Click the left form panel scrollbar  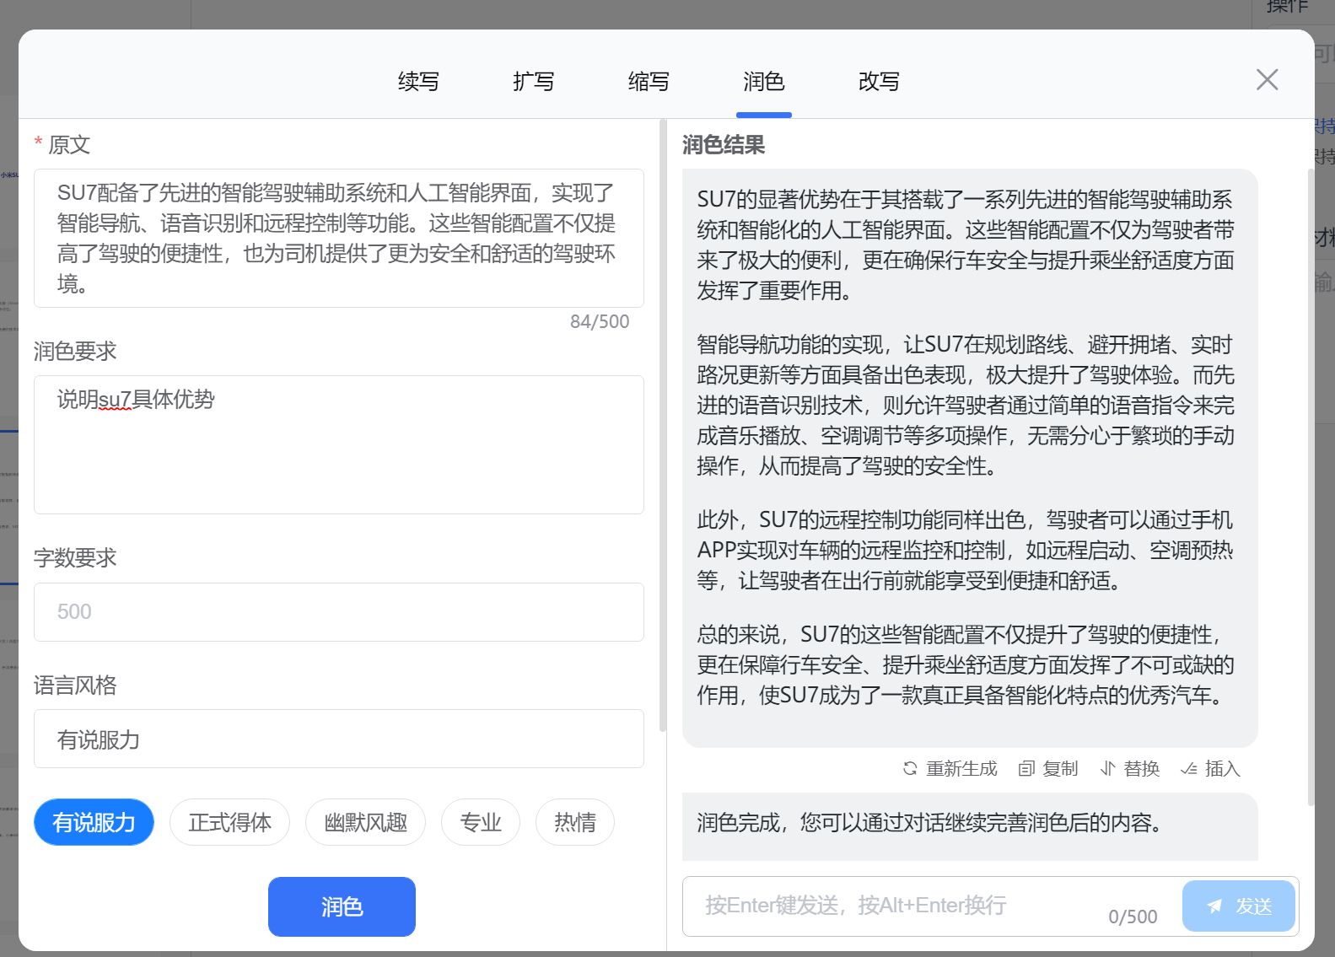[663, 426]
